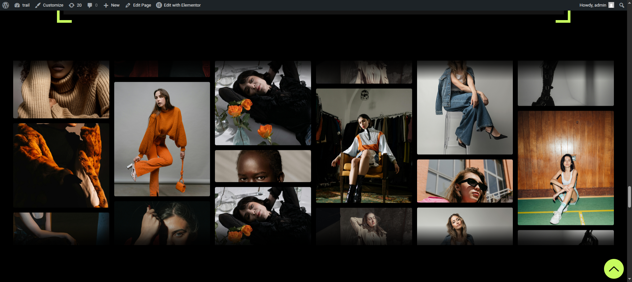Click the New plus icon
The height and width of the screenshot is (282, 632).
click(106, 5)
